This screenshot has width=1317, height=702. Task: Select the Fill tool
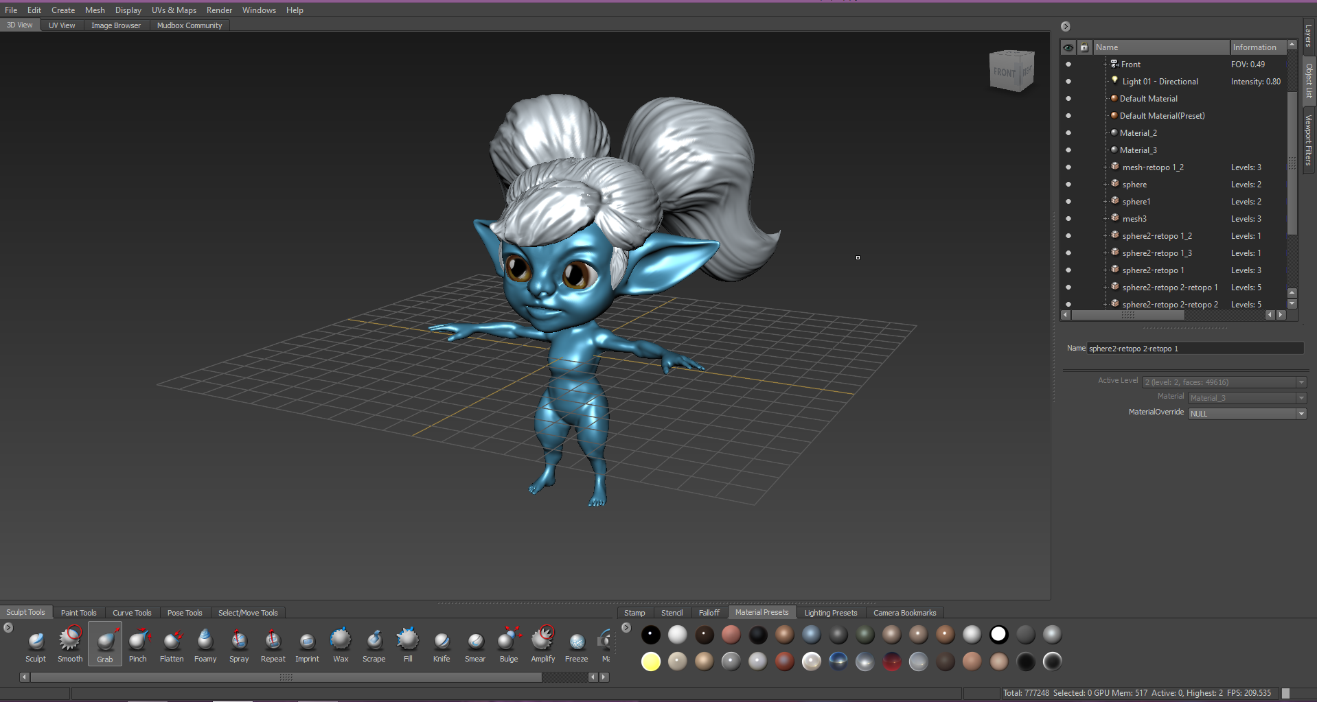[408, 645]
